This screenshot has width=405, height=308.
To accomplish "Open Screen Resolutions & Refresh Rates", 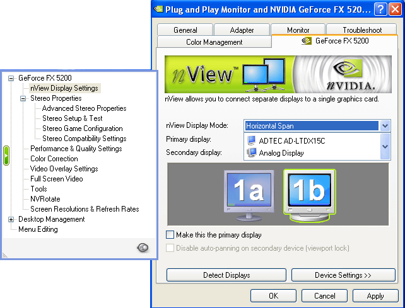I will tap(85, 209).
